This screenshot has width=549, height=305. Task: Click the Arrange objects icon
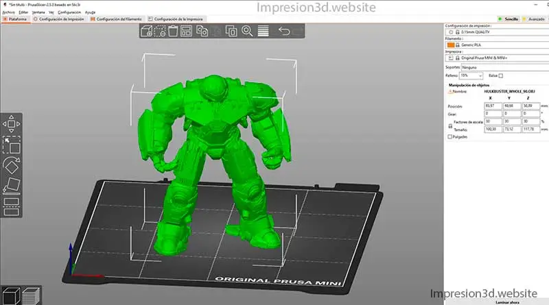(186, 31)
